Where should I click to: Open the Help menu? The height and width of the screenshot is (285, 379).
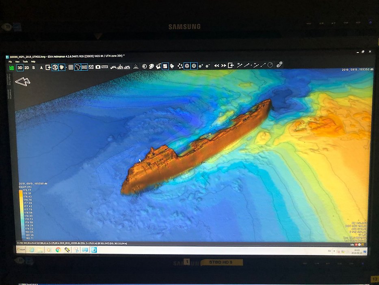tap(33, 62)
